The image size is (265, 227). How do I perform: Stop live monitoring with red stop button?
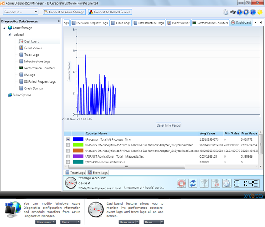(x=182, y=183)
